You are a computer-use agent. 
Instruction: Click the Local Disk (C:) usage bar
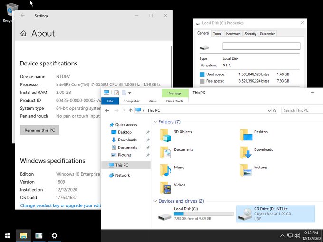(203, 214)
